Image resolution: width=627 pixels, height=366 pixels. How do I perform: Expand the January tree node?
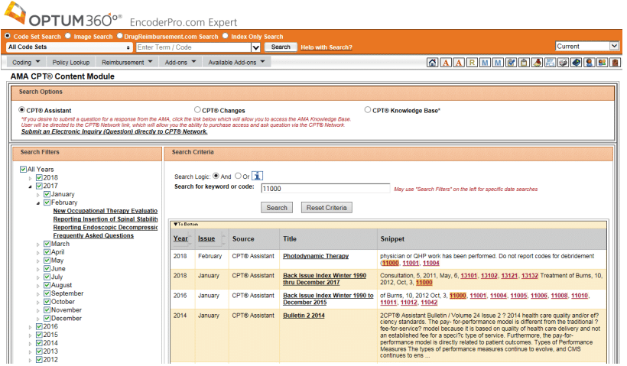click(x=38, y=195)
